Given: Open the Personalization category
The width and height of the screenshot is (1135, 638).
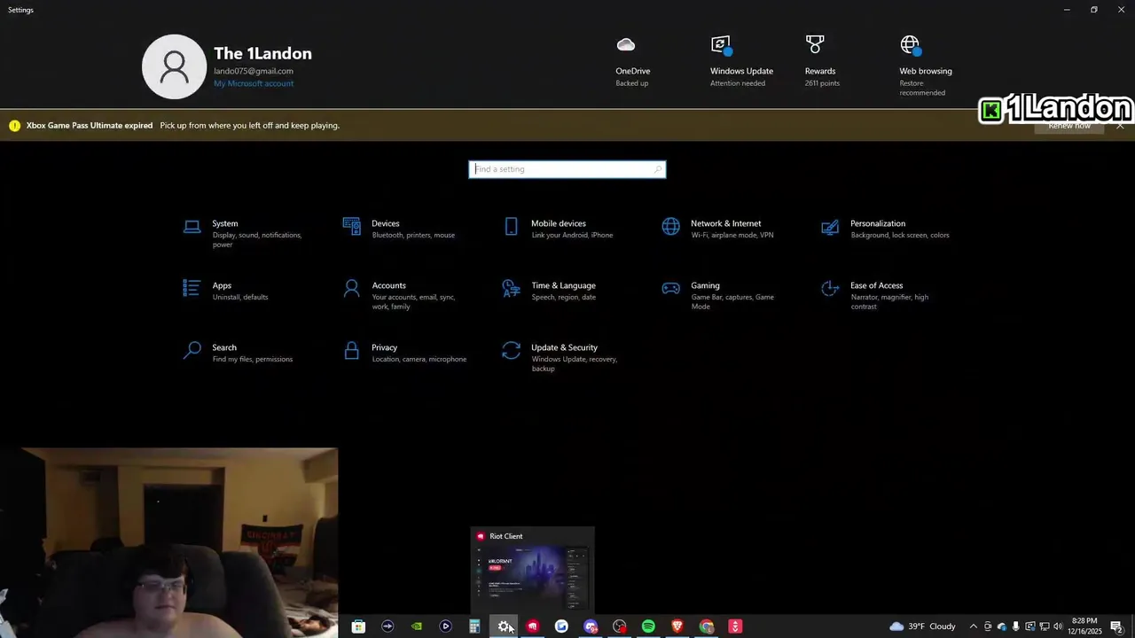Looking at the screenshot, I should click(886, 229).
